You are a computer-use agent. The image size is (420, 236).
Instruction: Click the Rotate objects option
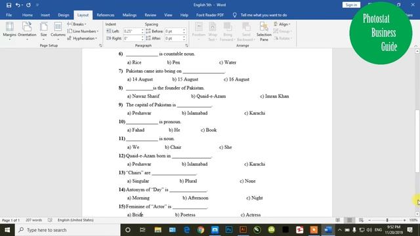pyautogui.click(x=283, y=39)
